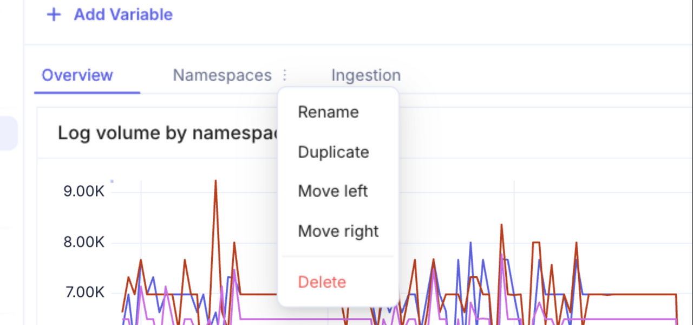
Task: Open the Namespaces tab
Action: (222, 75)
